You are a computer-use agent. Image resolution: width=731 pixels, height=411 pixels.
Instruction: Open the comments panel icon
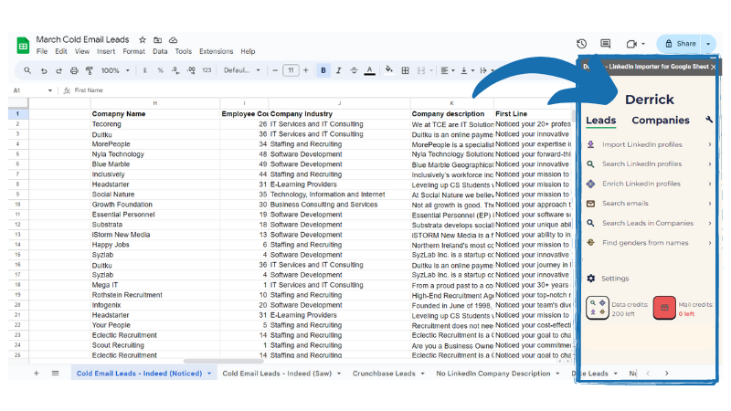605,44
